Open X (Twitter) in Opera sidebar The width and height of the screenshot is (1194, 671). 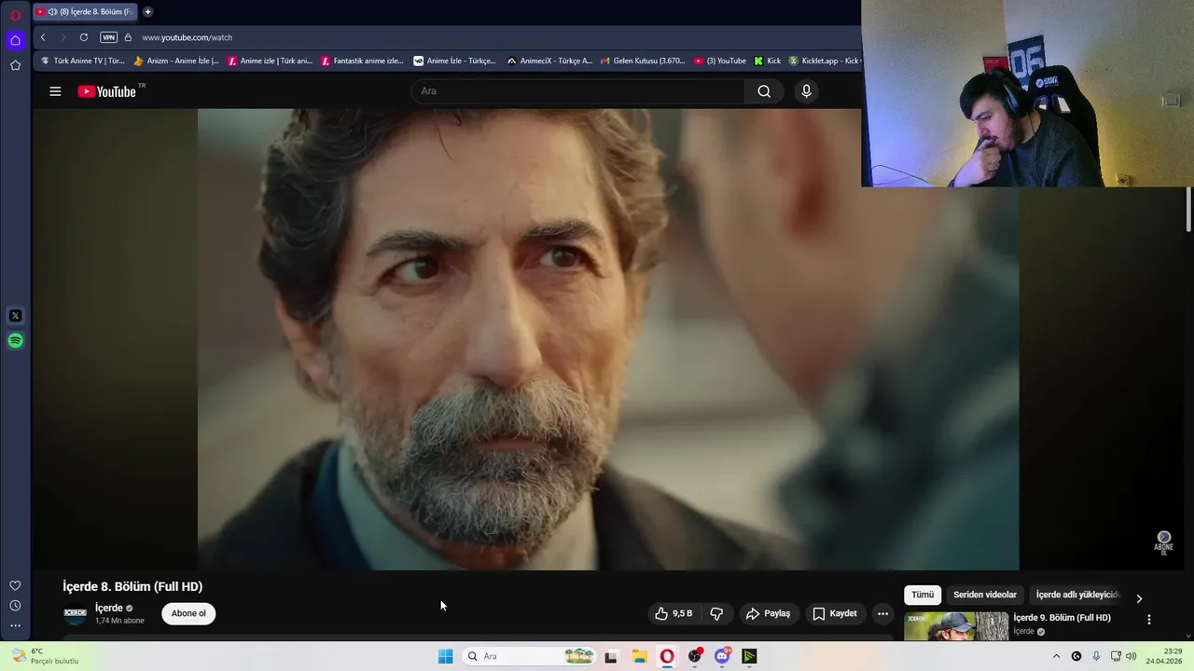[15, 316]
